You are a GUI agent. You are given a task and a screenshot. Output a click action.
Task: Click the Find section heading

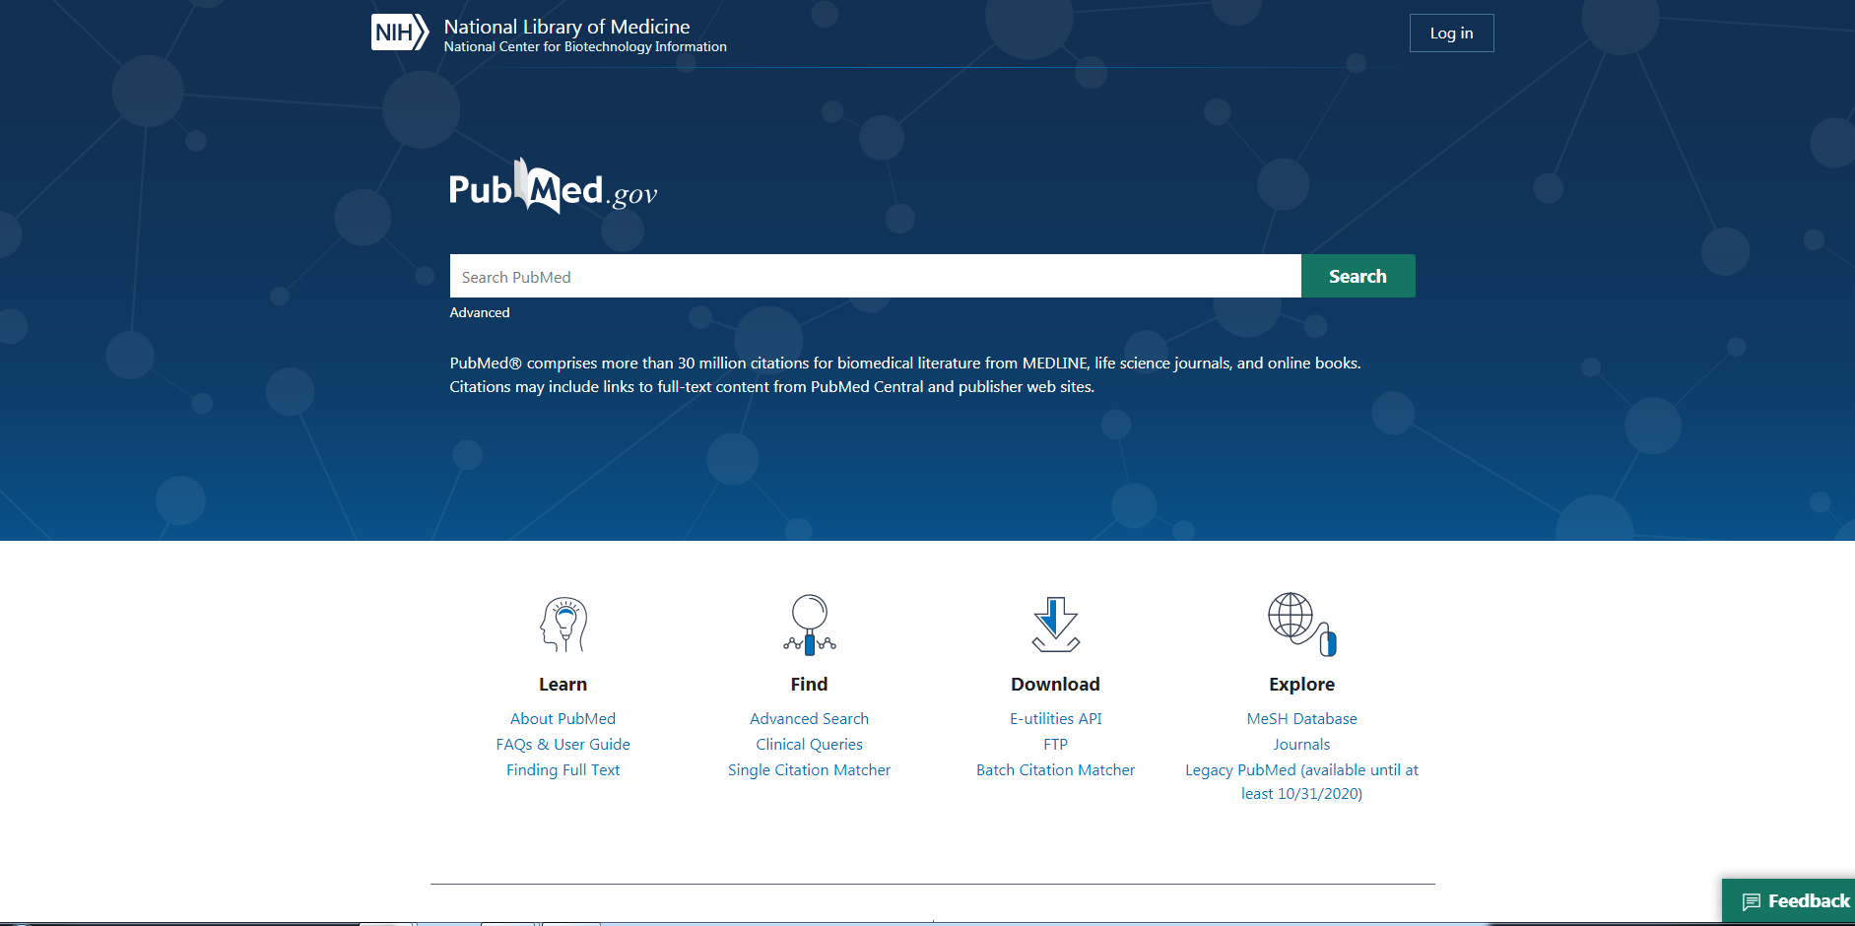click(810, 685)
